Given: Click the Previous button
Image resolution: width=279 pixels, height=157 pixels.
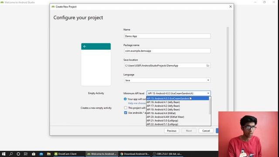Looking at the screenshot, I should click(x=171, y=131).
